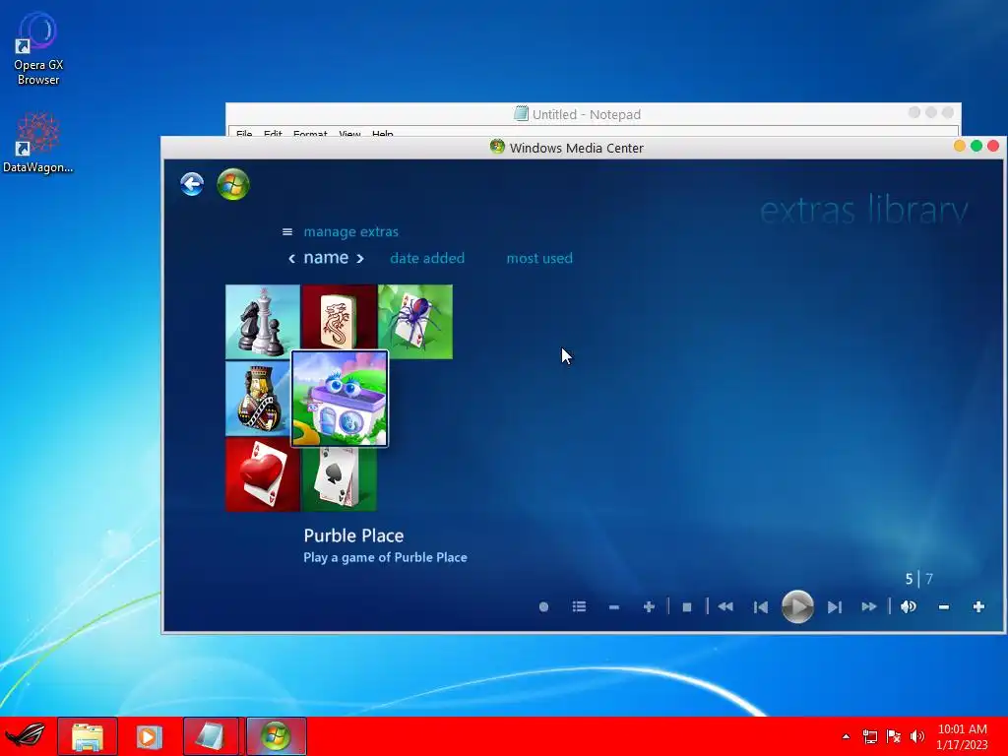Click the record button in transport bar
Viewport: 1008px width, 756px height.
pos(543,606)
